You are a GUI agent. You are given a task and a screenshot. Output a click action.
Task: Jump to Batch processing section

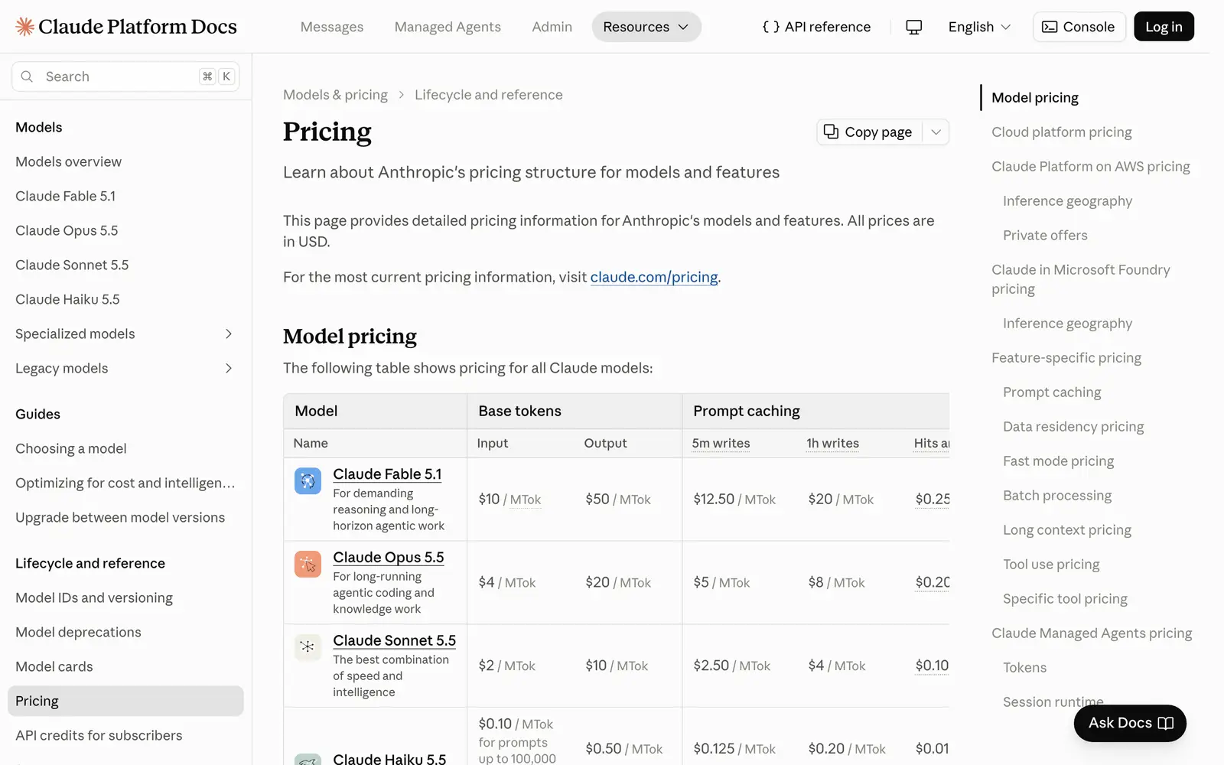pyautogui.click(x=1057, y=495)
